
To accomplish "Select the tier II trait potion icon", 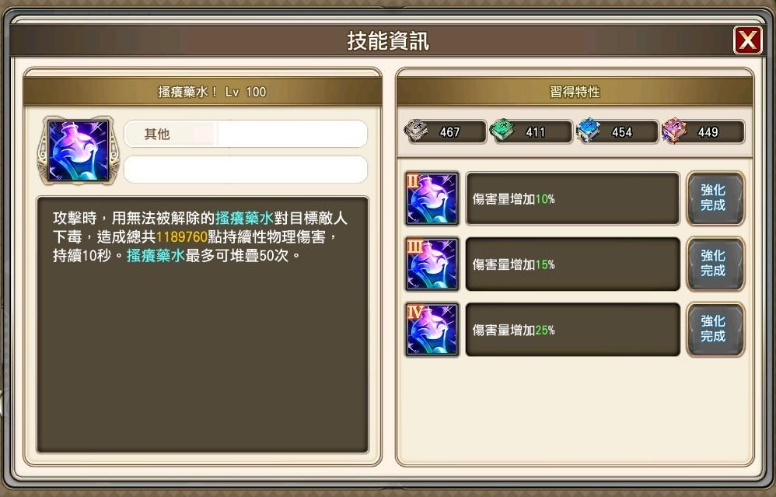I will (x=432, y=198).
